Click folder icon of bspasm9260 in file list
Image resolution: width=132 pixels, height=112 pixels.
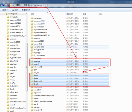point(32,27)
